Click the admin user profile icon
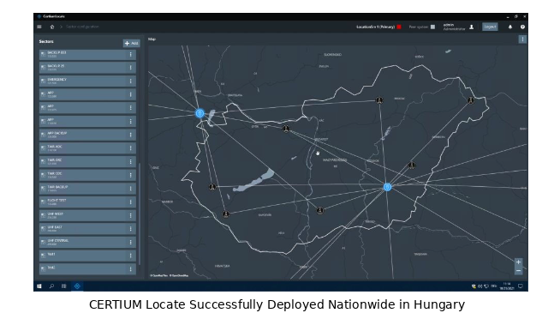 (471, 27)
